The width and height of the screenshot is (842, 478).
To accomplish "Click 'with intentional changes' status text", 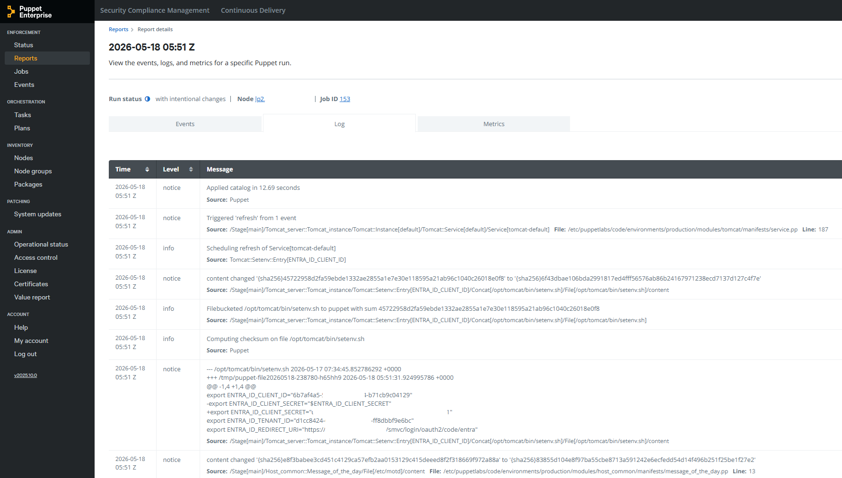I will point(191,99).
